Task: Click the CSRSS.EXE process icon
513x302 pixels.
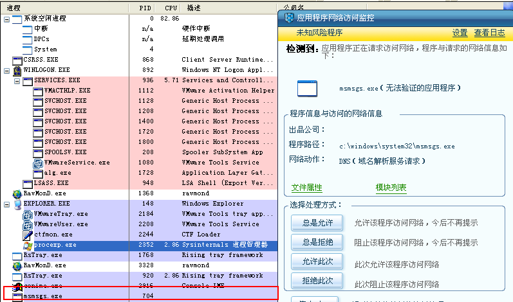Action: (x=17, y=60)
